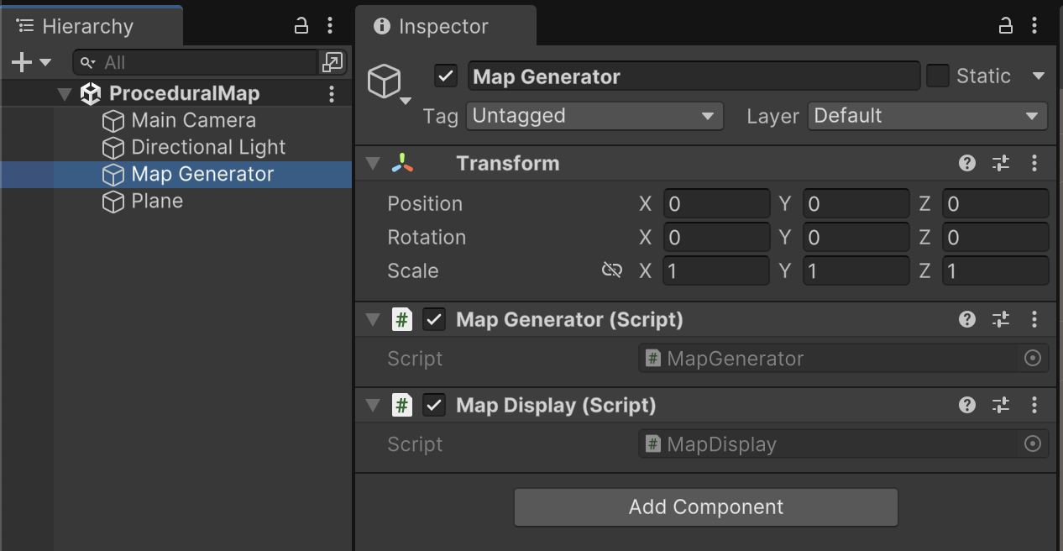Click the MapGenerator script object picker
1063x551 pixels.
click(1033, 359)
